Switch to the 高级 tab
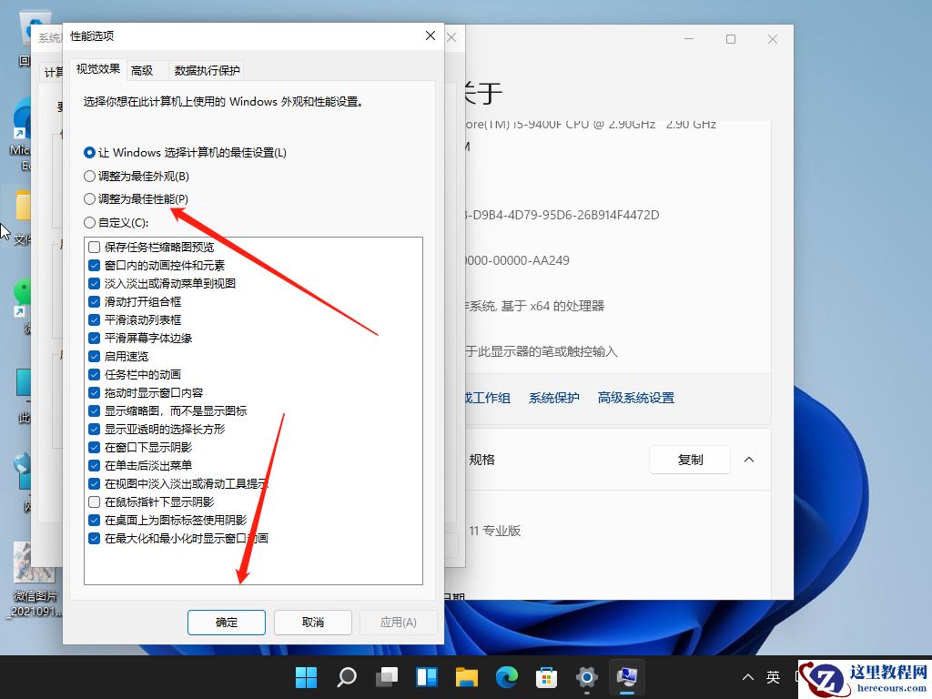The width and height of the screenshot is (932, 699). click(x=143, y=70)
